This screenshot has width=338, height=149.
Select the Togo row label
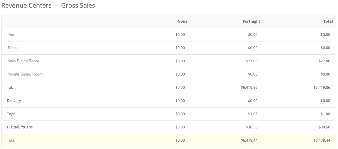11,114
